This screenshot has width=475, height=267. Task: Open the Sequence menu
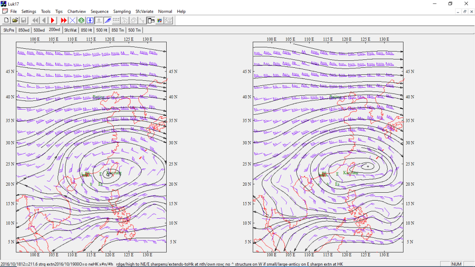pos(99,11)
